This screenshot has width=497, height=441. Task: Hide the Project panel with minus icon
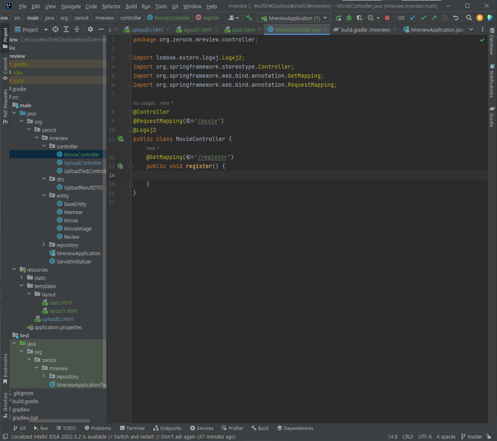click(x=101, y=29)
